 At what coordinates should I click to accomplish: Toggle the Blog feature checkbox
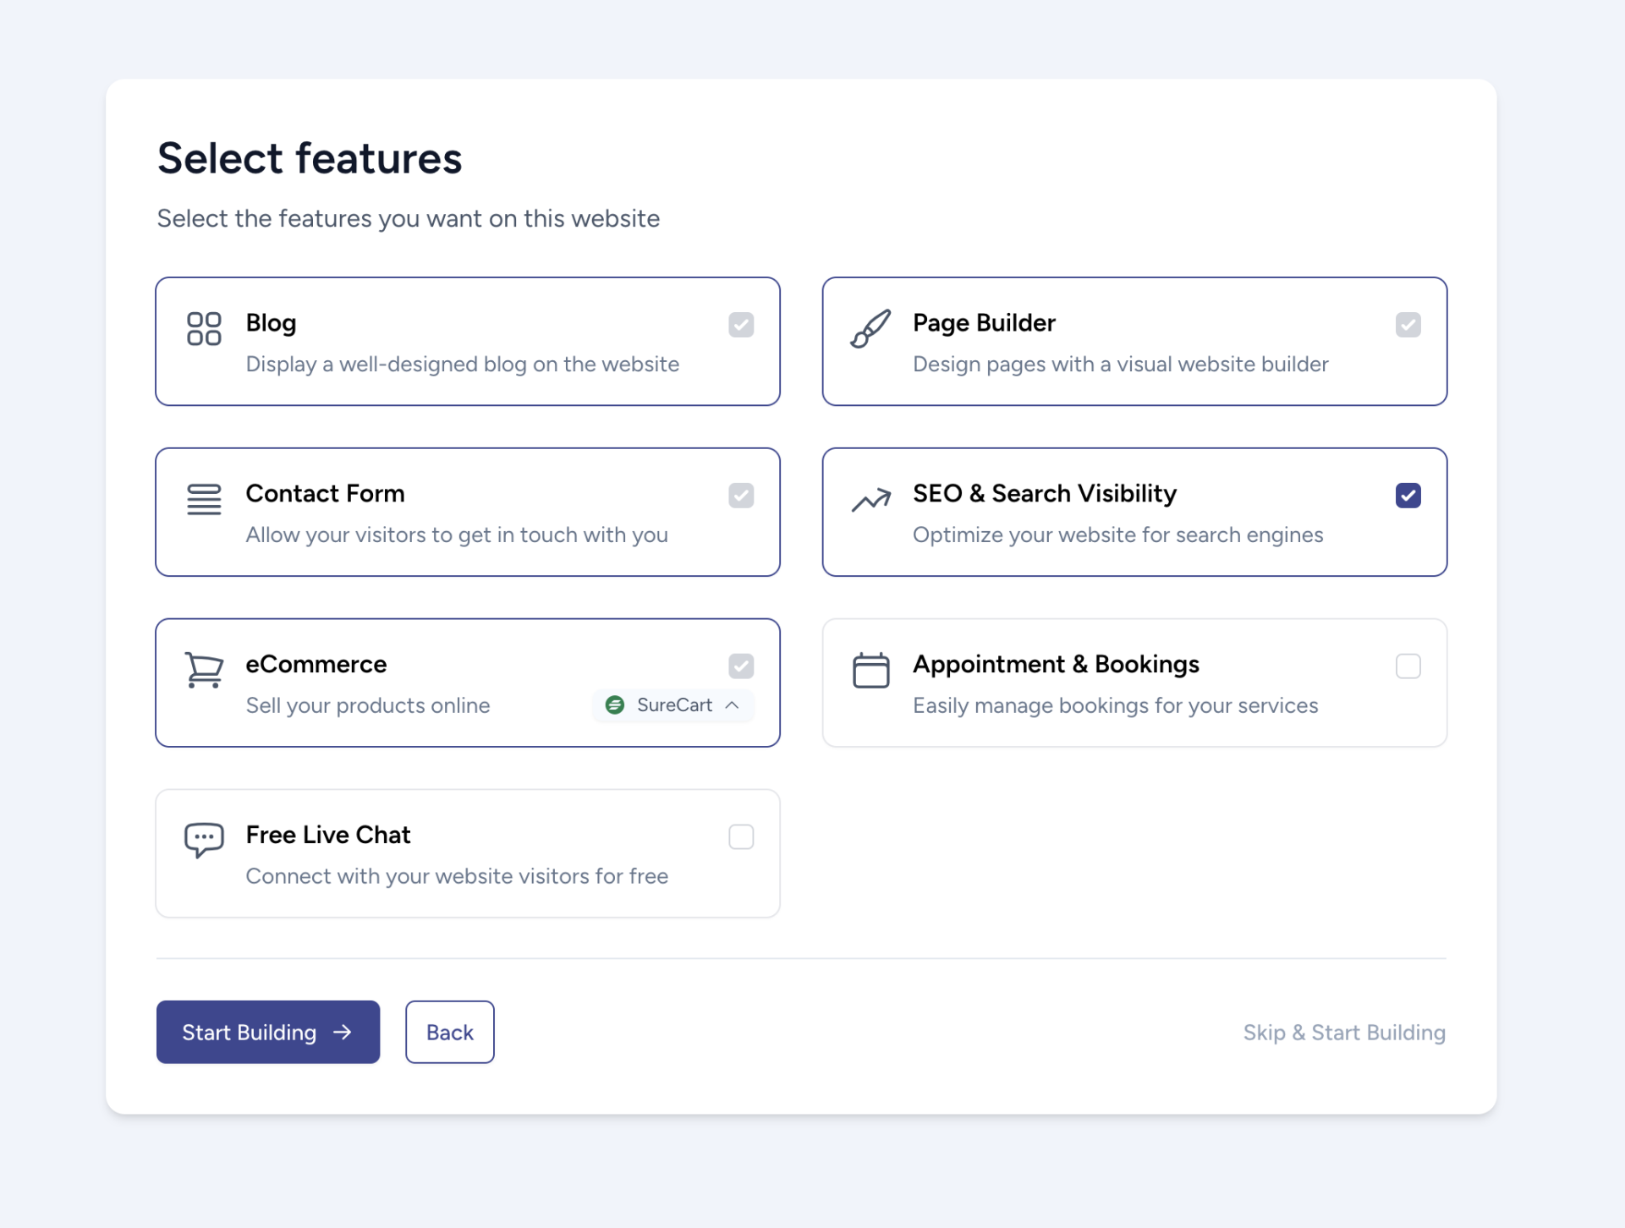(x=741, y=325)
